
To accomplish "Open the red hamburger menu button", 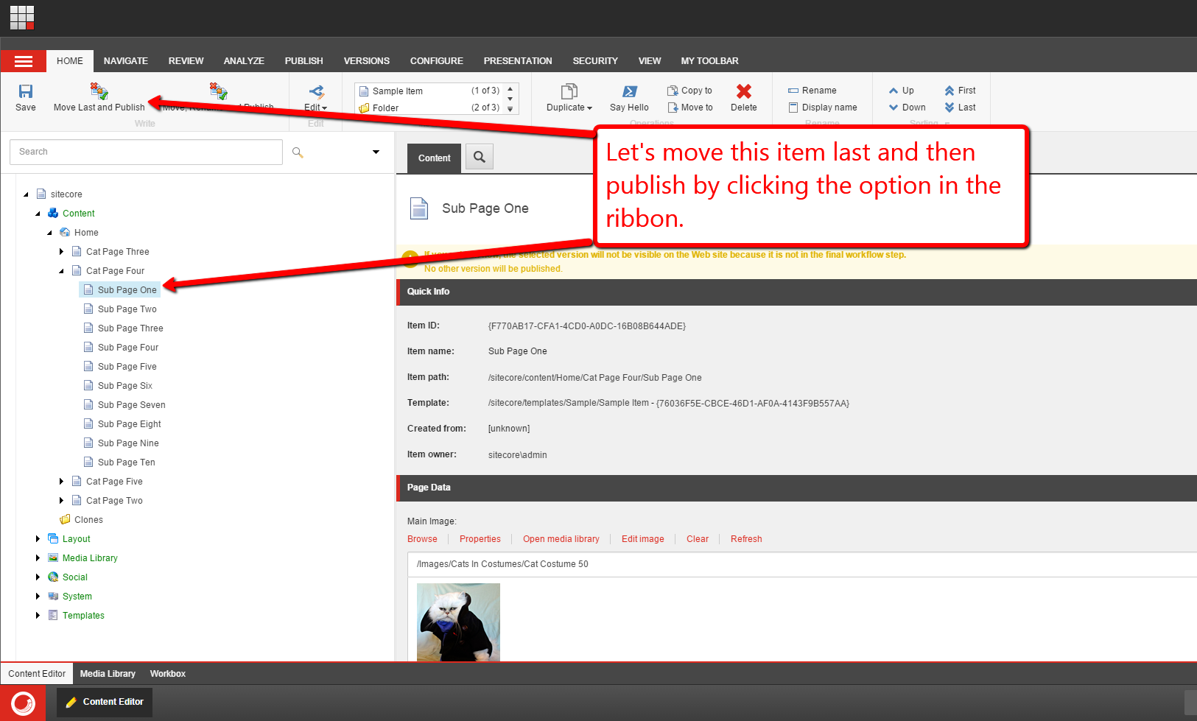I will click(x=24, y=61).
